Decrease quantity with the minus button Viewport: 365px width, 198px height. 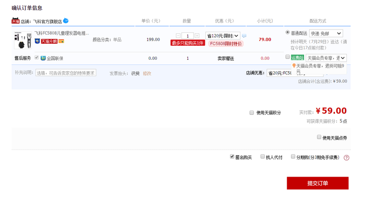tap(178, 36)
